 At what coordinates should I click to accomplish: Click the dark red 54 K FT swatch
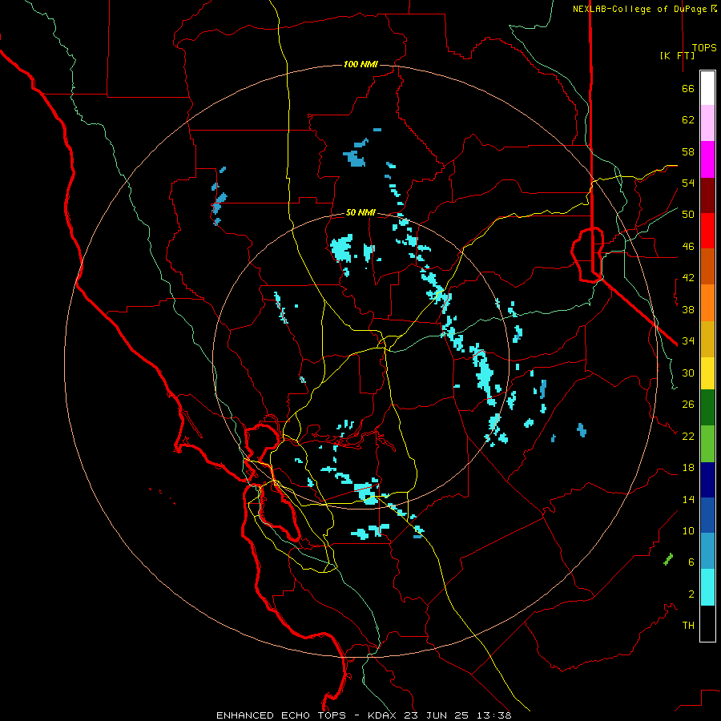coord(707,195)
